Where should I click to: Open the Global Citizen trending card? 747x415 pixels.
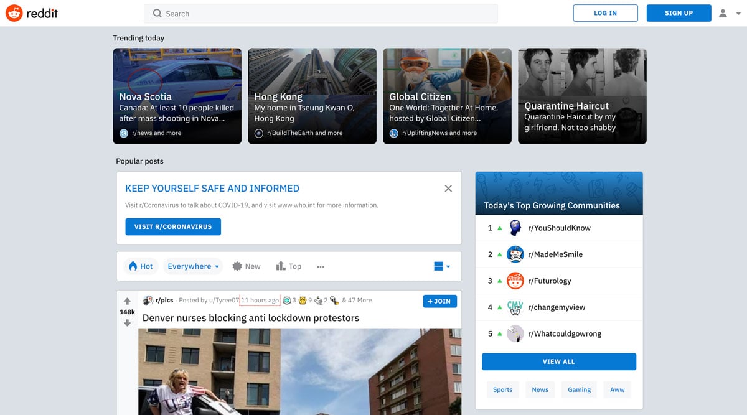[447, 96]
